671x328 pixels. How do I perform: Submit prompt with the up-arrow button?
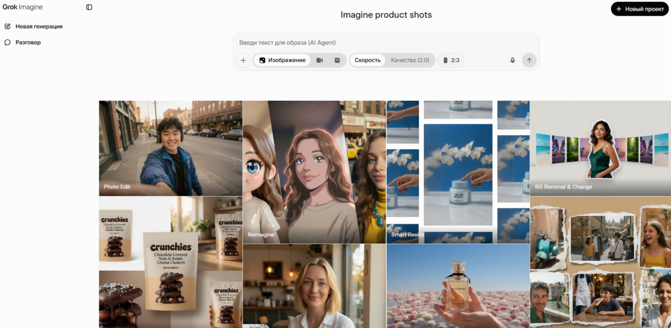click(529, 60)
